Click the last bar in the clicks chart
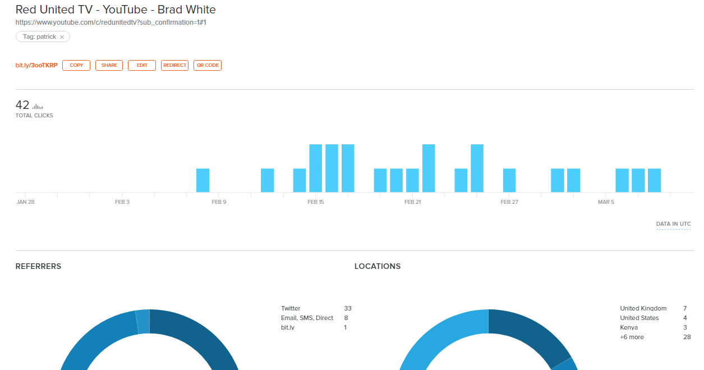The height and width of the screenshot is (370, 704). coord(655,180)
